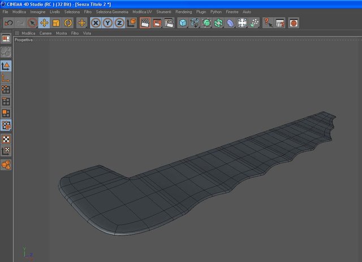Open the blue deformer objects icon
362x262 pixels.
230,23
